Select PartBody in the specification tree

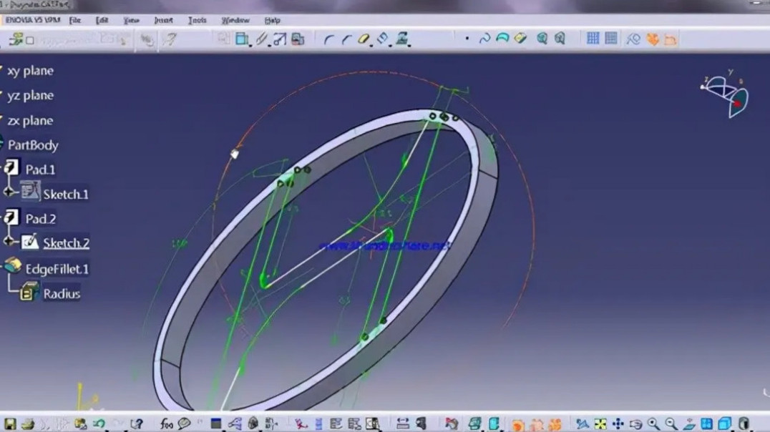(x=33, y=144)
